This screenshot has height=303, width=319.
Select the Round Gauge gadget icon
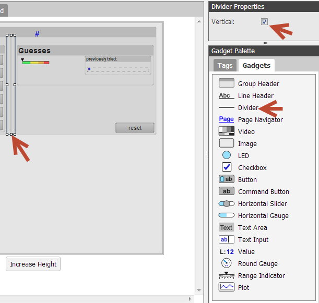[227, 263]
